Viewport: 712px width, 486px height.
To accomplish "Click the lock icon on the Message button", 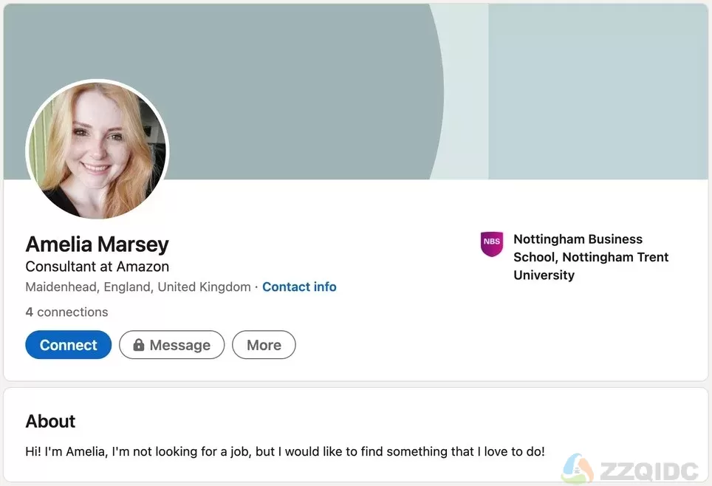I will click(x=139, y=345).
